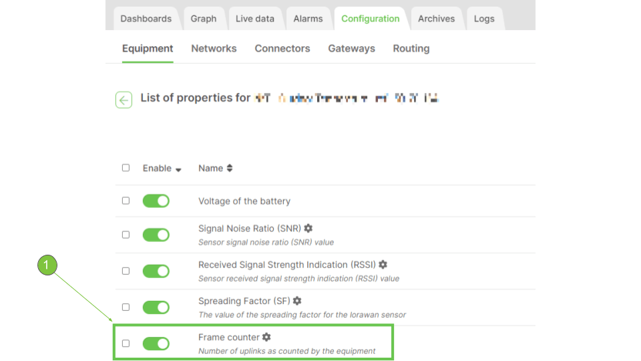The image size is (641, 361).
Task: Open the Live data tab
Action: point(254,19)
